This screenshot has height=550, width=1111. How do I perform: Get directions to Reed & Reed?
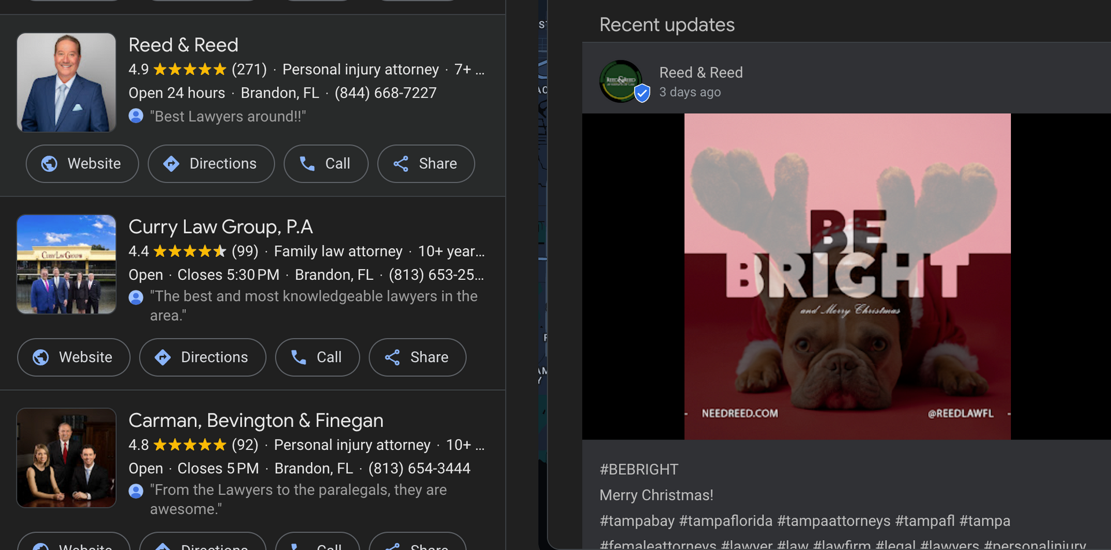click(211, 164)
